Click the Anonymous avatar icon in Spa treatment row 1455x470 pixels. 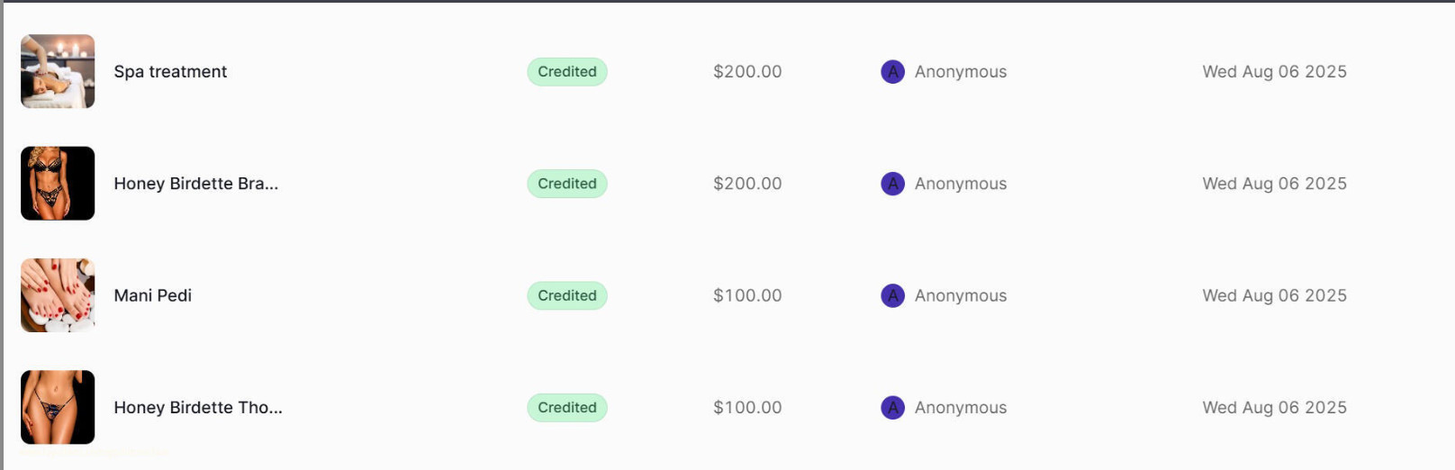[x=892, y=72]
